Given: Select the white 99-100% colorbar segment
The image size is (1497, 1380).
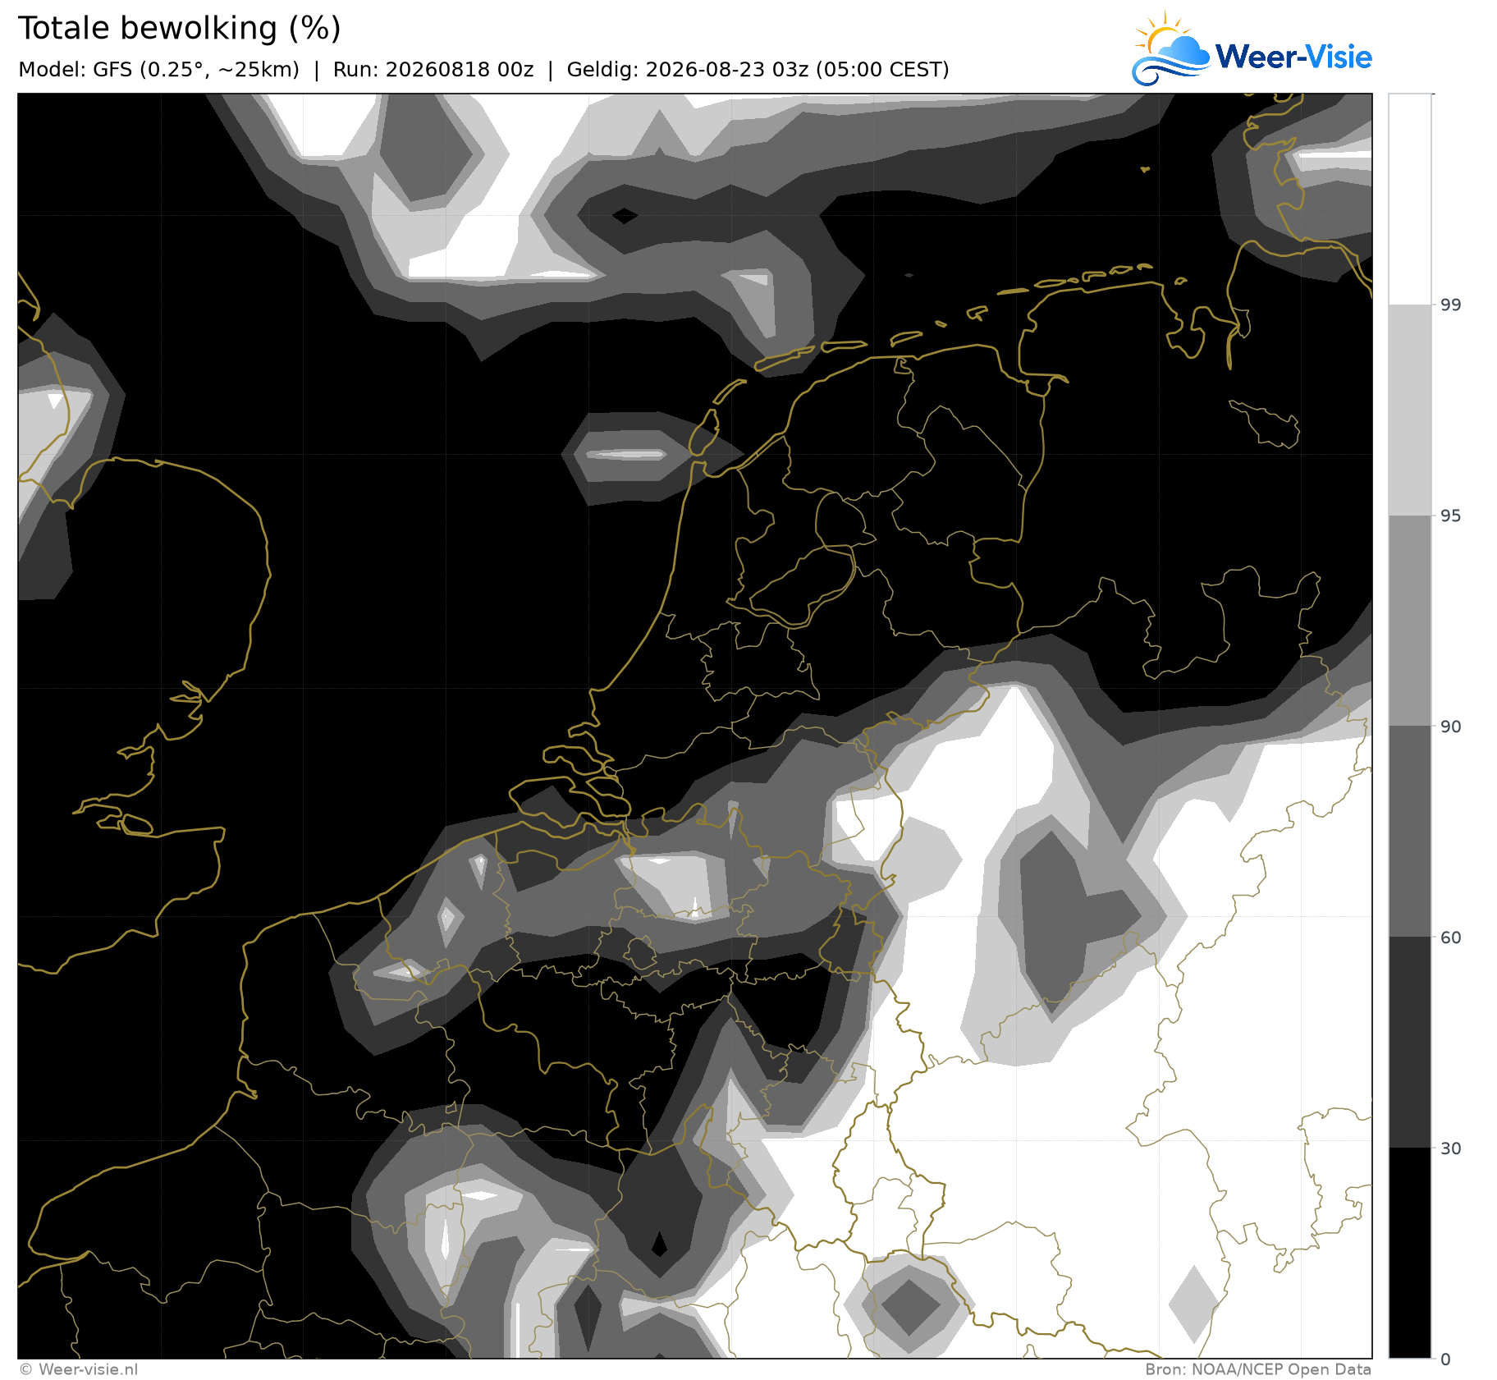Looking at the screenshot, I should (1410, 199).
